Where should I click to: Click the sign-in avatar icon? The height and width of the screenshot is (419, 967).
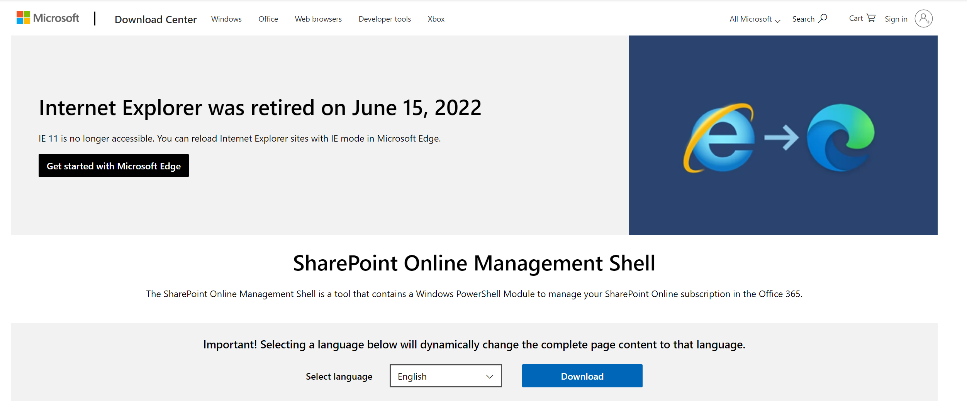[x=923, y=19]
